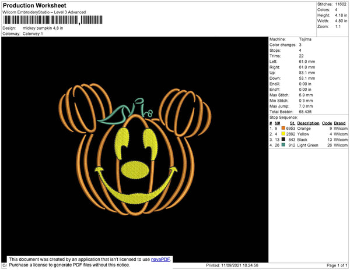Viewport: 350px width, 270px height.
Task: Select the printed date '11/09/2021 10.24.56'
Action: 240,265
